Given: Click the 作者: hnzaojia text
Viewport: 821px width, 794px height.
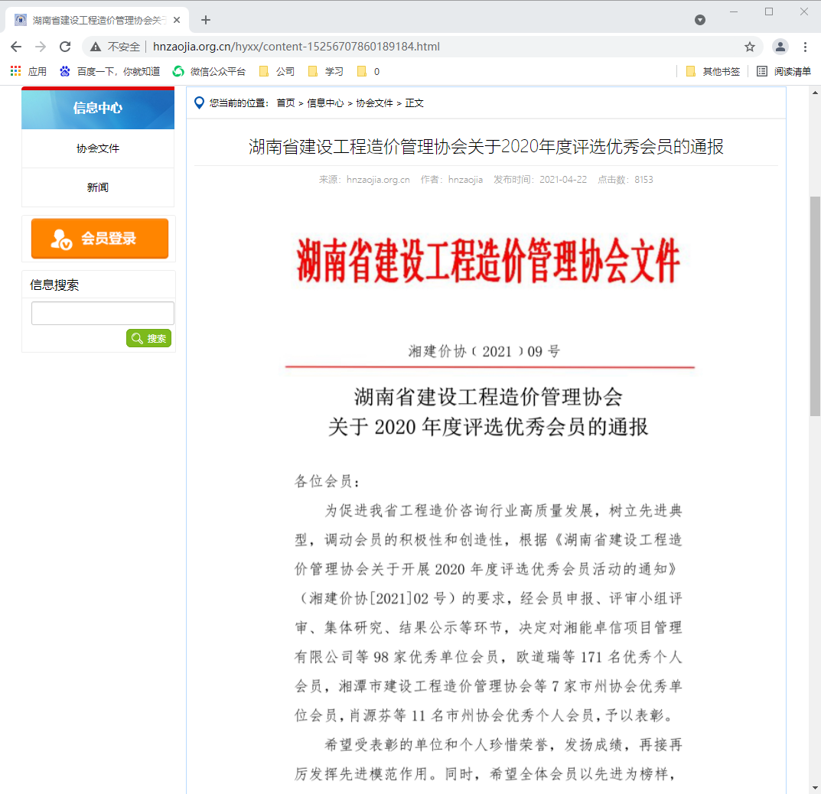Looking at the screenshot, I should tap(451, 180).
